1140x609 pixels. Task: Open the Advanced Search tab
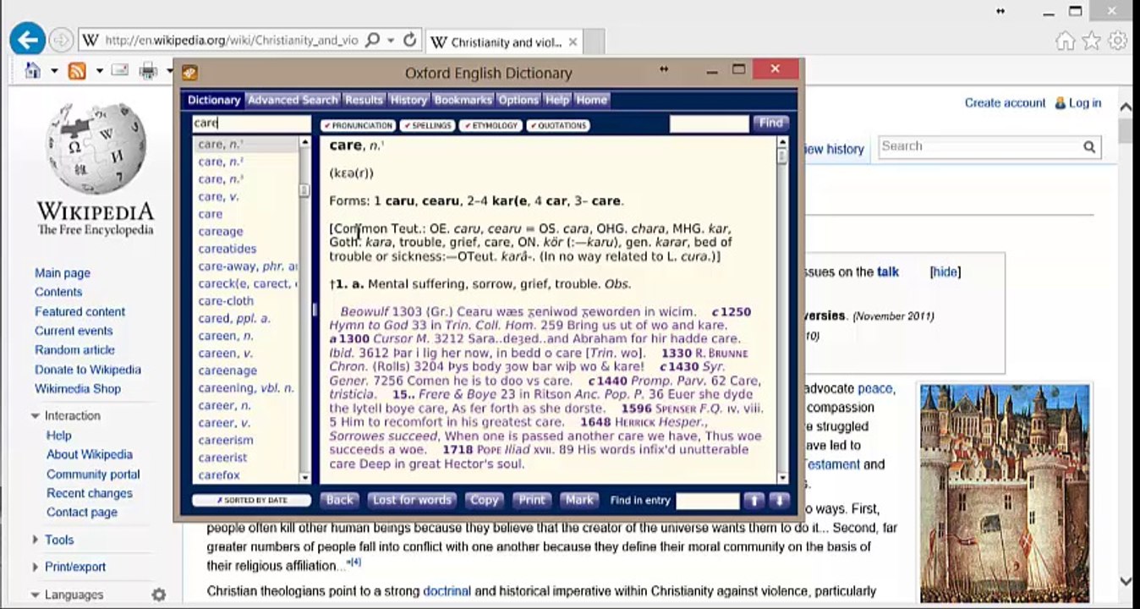[x=293, y=100]
